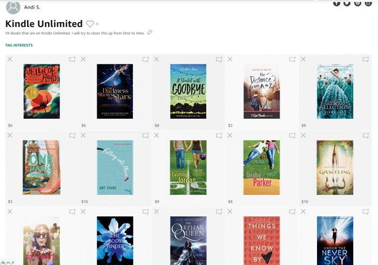Add a comment to For Darkness Shows the Stars
This screenshot has width=378, height=265.
point(146,59)
